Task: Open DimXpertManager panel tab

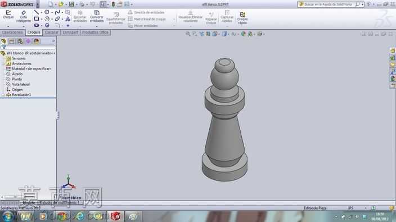Action: [x=28, y=41]
